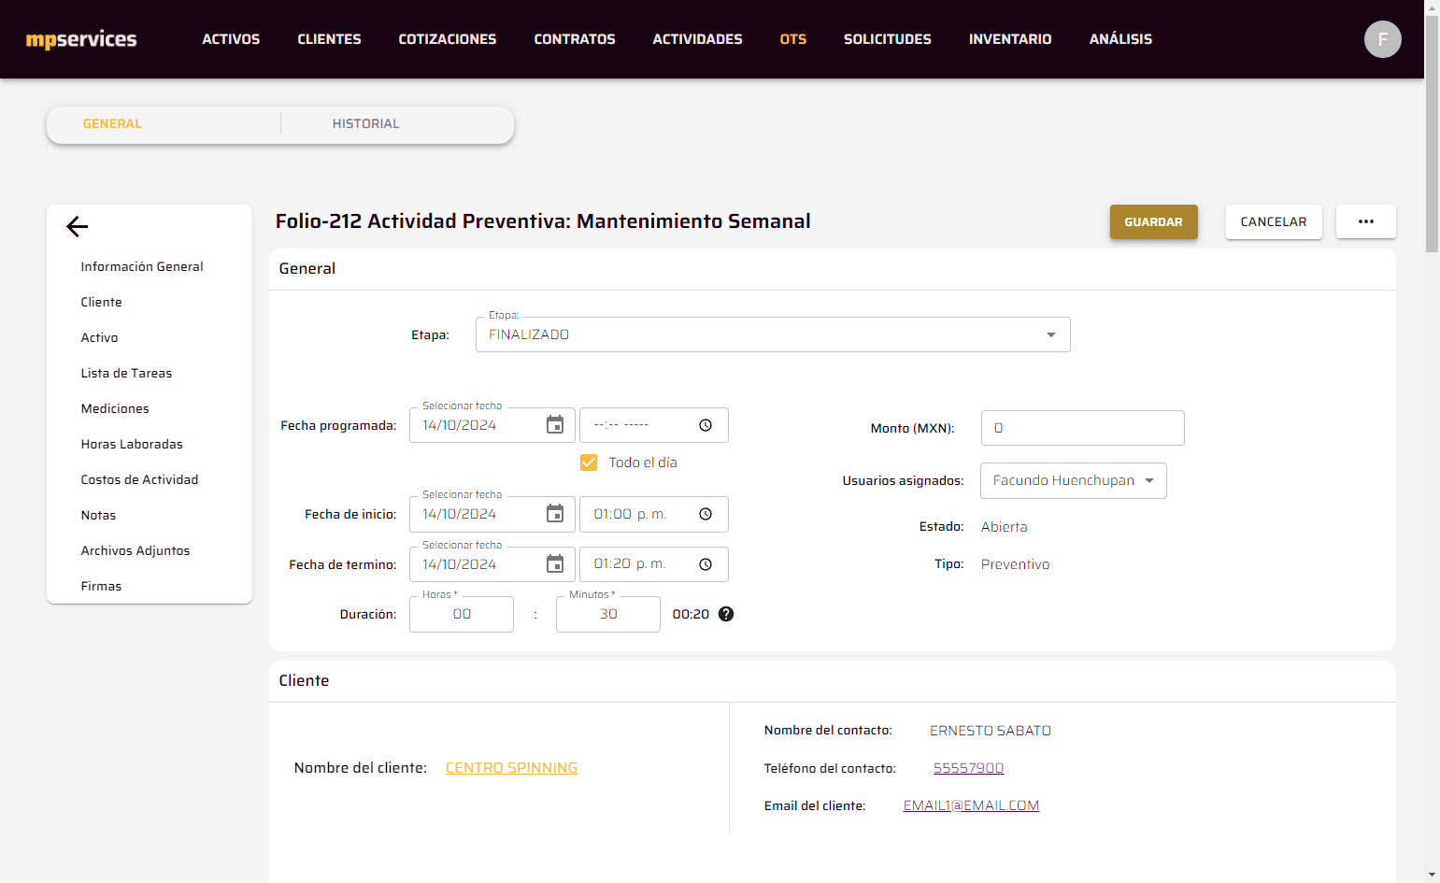This screenshot has height=883, width=1440.
Task: Open the ACTIVIDADES menu
Action: pos(697,39)
